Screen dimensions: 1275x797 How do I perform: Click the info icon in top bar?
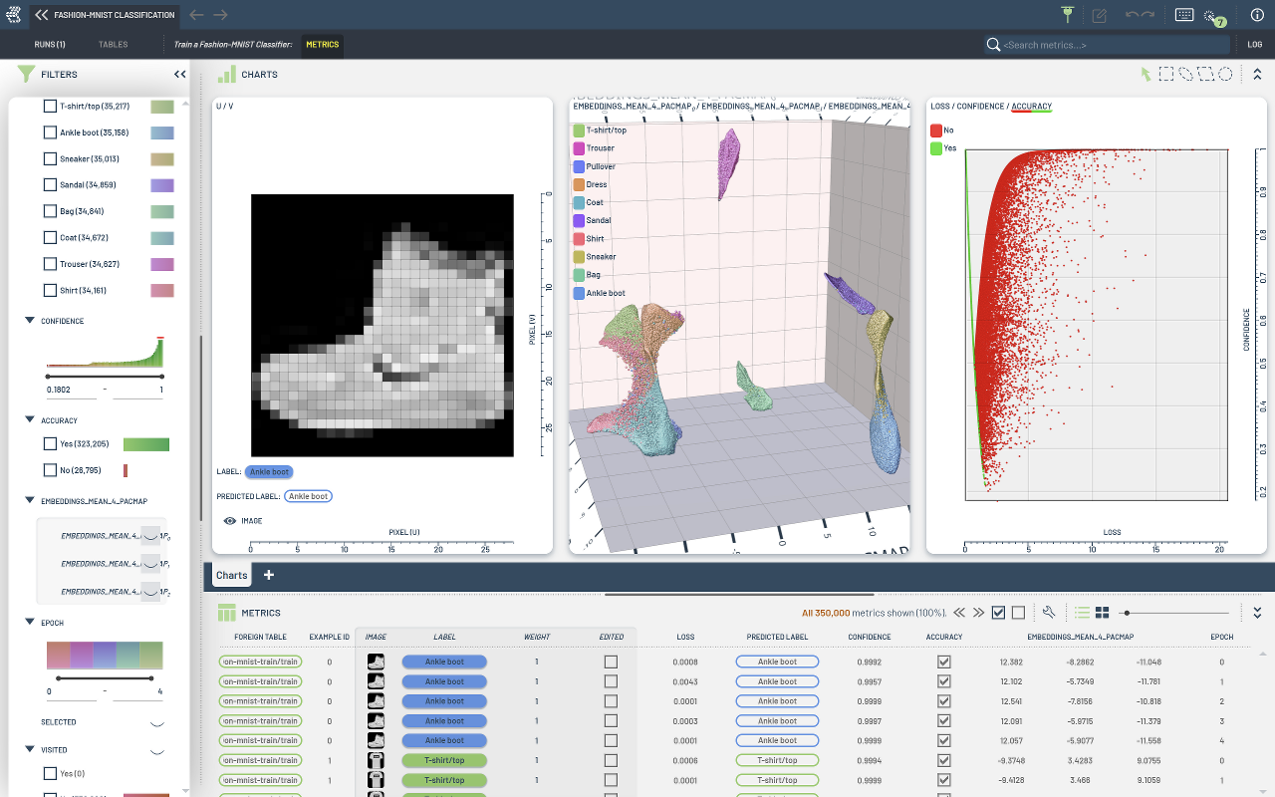click(x=1256, y=15)
